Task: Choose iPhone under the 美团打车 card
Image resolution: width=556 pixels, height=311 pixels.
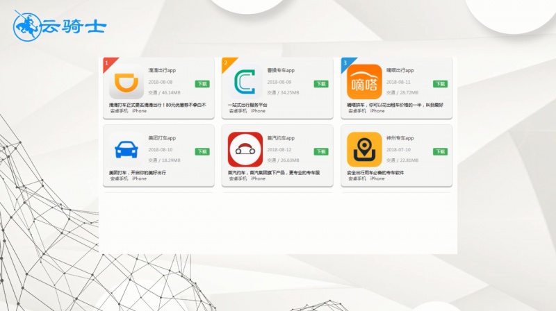Action: (x=139, y=178)
